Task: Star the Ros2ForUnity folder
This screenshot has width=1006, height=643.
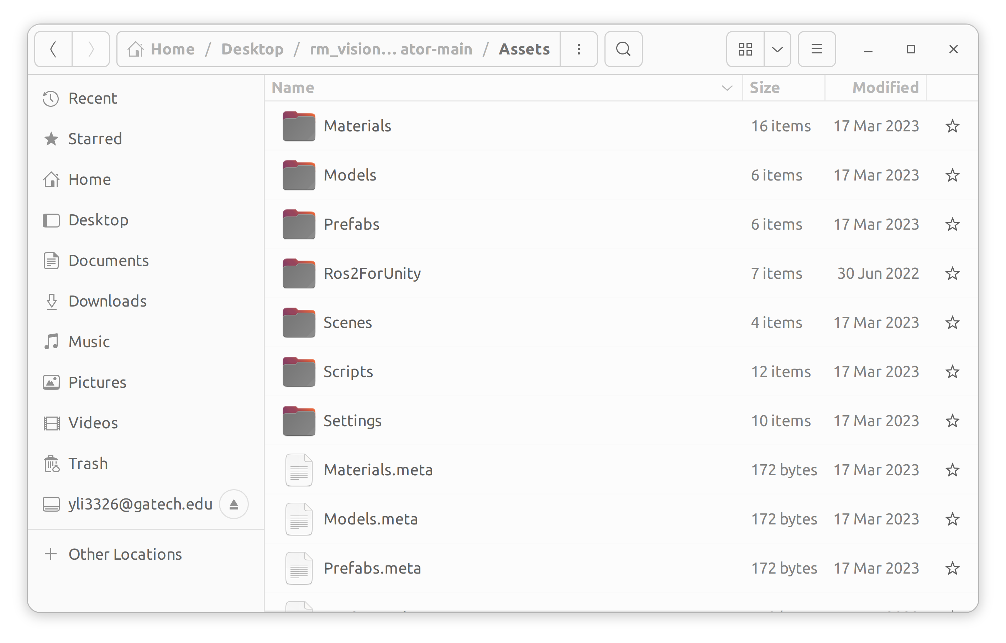Action: (x=953, y=273)
